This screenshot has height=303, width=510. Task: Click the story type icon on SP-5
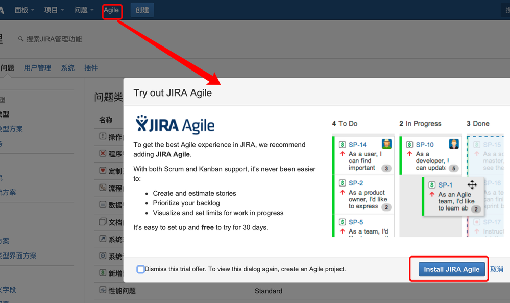(x=342, y=222)
